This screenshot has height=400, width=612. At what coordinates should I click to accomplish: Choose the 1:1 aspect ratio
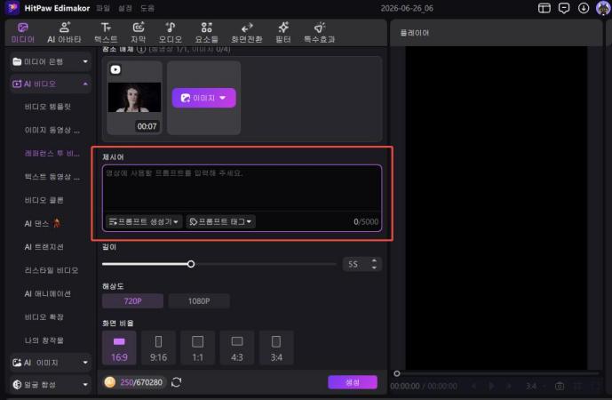(198, 348)
